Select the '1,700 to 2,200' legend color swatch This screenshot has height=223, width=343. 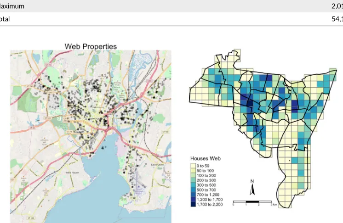click(193, 204)
